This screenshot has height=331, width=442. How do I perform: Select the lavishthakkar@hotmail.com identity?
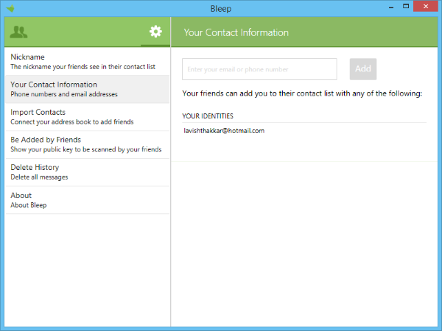coord(224,131)
